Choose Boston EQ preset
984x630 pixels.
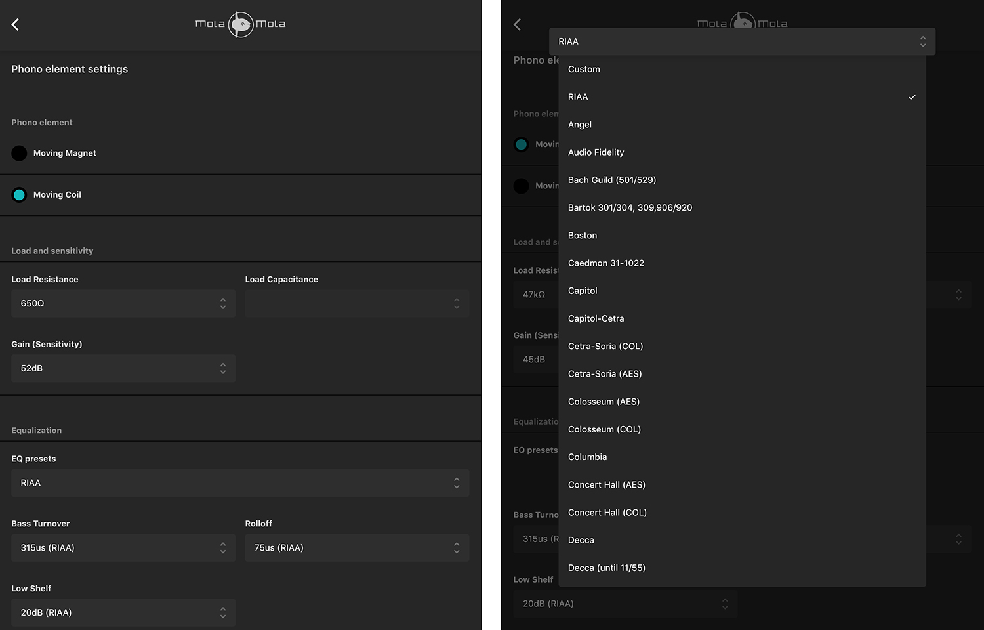click(742, 235)
